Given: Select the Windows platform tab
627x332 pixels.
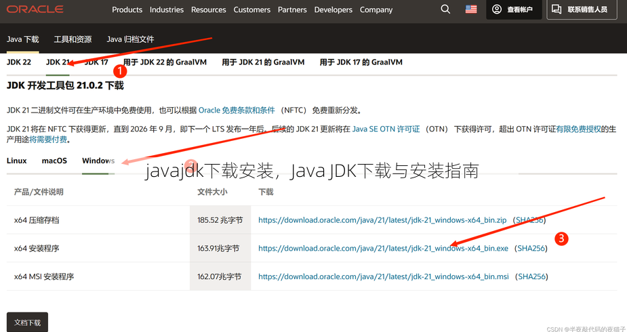Looking at the screenshot, I should (x=98, y=161).
